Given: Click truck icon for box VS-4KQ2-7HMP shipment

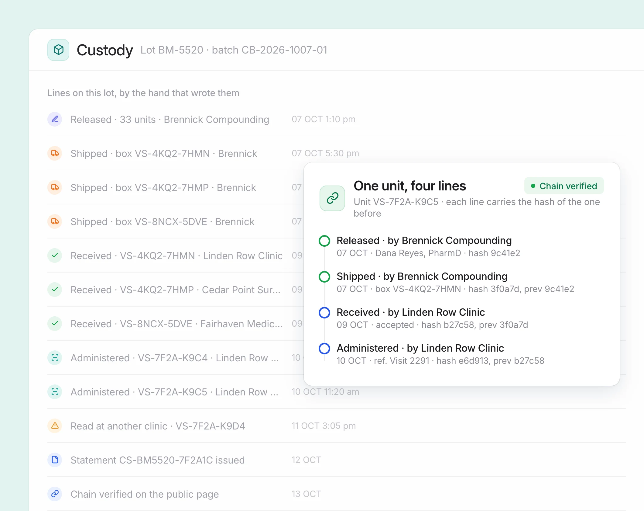Looking at the screenshot, I should (x=55, y=187).
